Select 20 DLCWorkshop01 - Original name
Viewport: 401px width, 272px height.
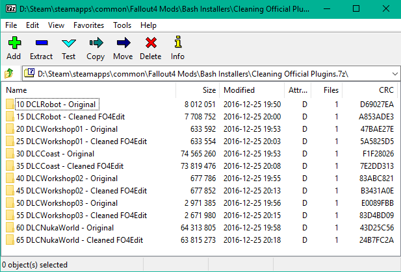[67, 129]
